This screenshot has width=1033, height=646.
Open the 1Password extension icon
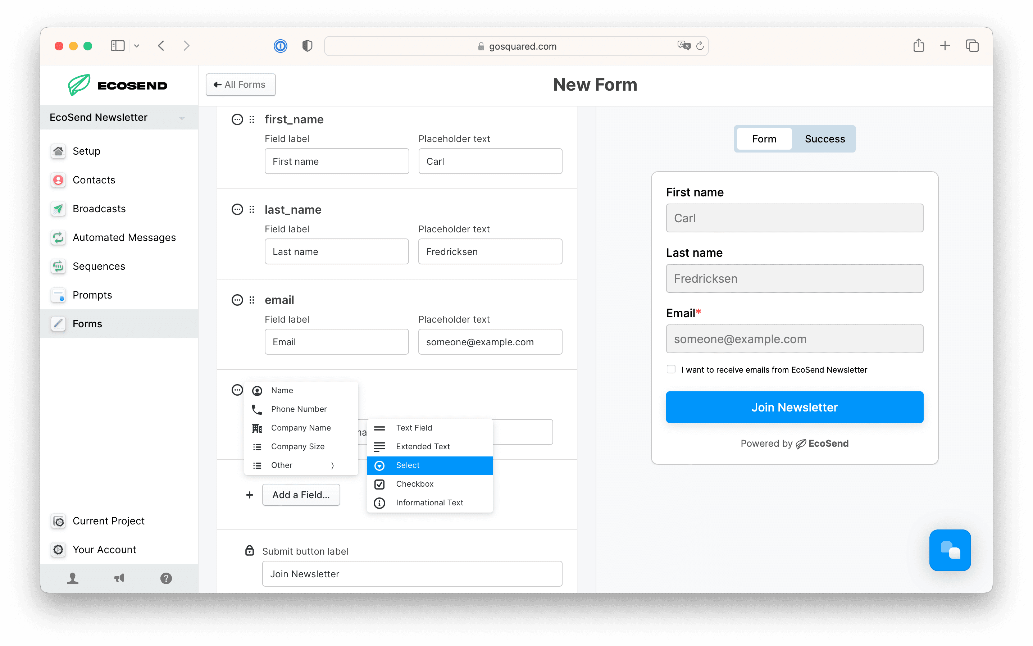[280, 46]
